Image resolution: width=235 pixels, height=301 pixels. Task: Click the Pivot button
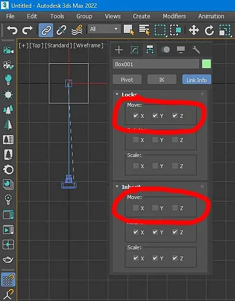pos(127,79)
